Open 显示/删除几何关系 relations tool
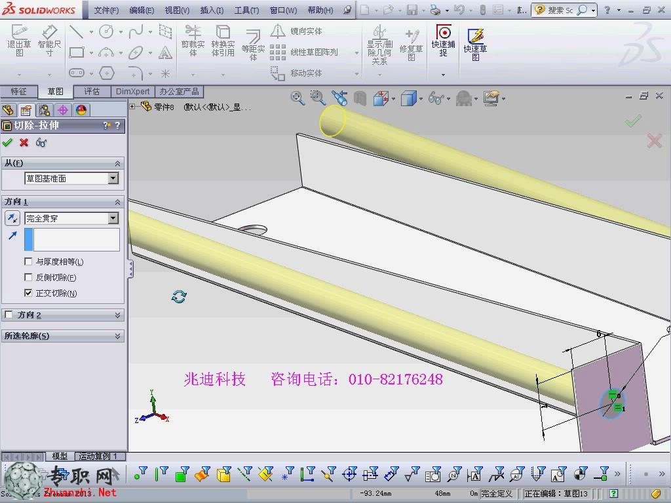This screenshot has width=671, height=503. click(379, 45)
